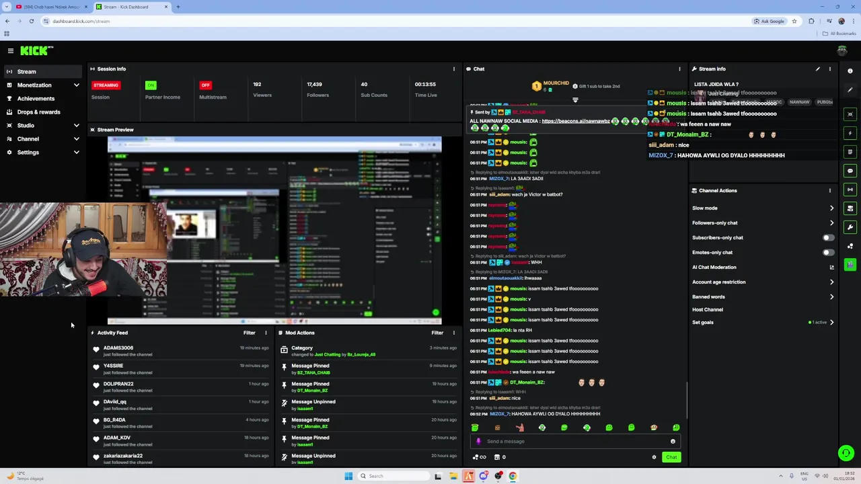Open Followers-only chat options arrow
The height and width of the screenshot is (484, 861).
832,223
